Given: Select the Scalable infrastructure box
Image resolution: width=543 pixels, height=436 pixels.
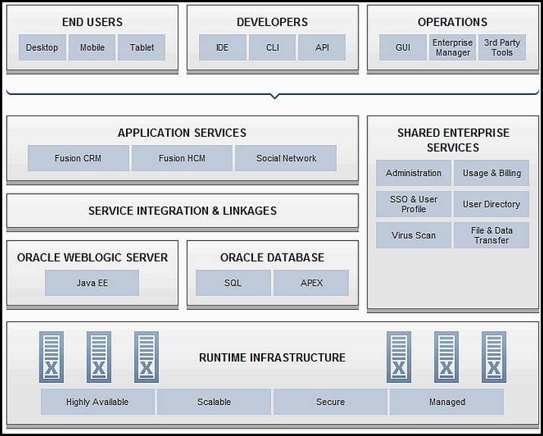Looking at the screenshot, I should click(x=214, y=402).
